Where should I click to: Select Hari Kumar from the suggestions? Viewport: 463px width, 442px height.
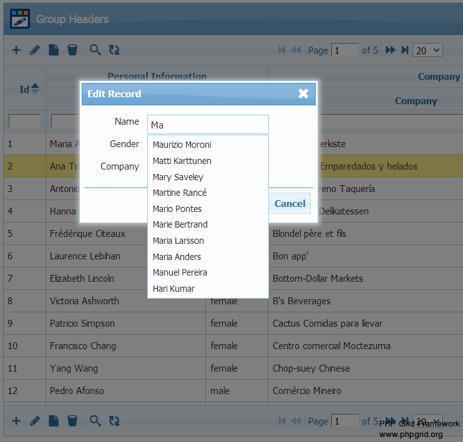(x=173, y=289)
